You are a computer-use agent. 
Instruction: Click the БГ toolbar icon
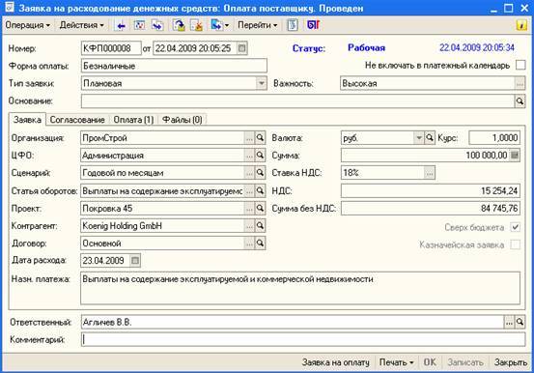tap(313, 25)
